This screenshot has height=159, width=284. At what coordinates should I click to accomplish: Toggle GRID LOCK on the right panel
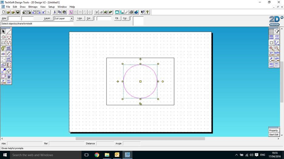[x=271, y=37]
